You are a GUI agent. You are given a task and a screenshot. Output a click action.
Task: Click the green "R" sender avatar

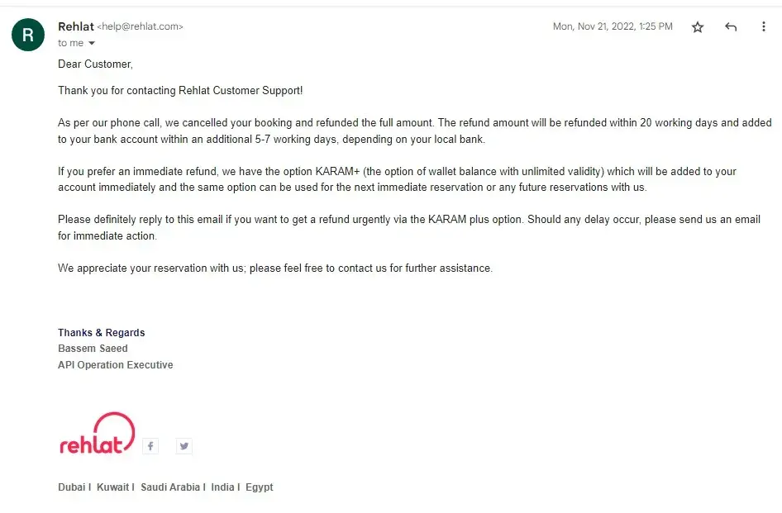(x=28, y=34)
